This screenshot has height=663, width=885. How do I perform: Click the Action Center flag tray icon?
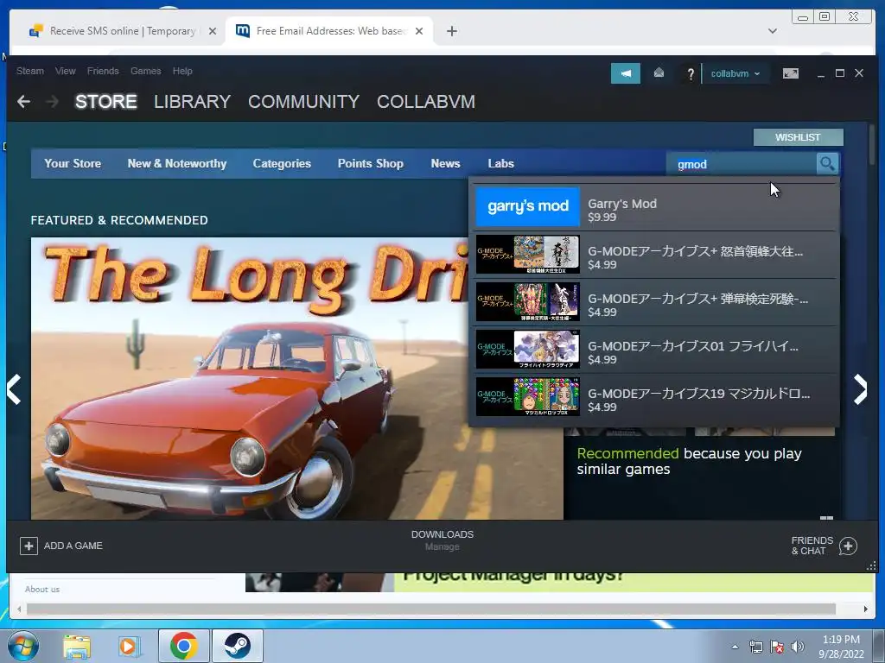pos(777,647)
